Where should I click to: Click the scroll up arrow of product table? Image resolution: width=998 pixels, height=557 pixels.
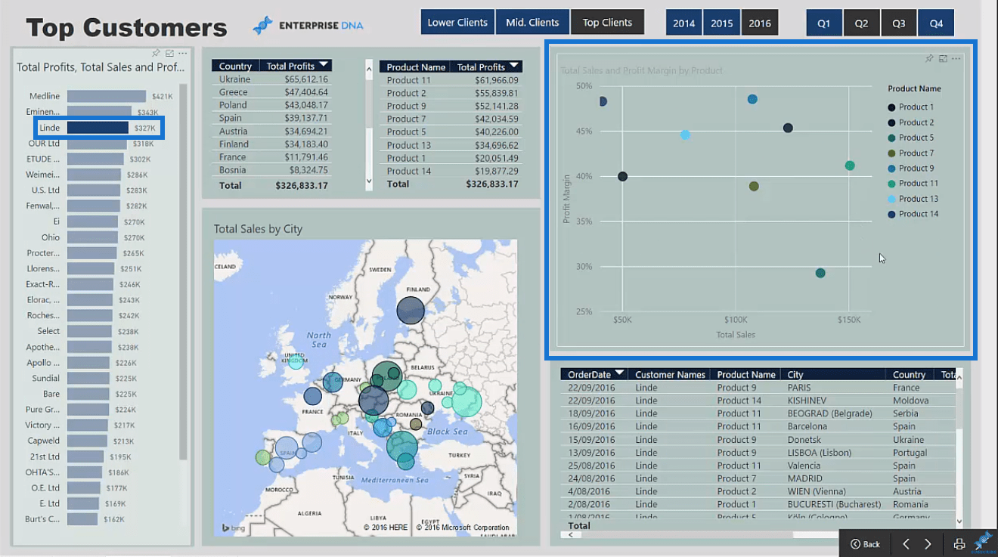369,69
